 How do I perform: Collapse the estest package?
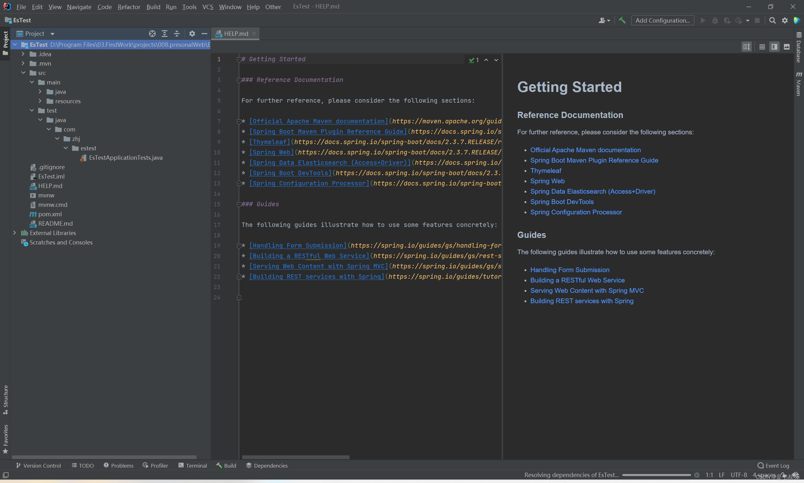tap(65, 148)
